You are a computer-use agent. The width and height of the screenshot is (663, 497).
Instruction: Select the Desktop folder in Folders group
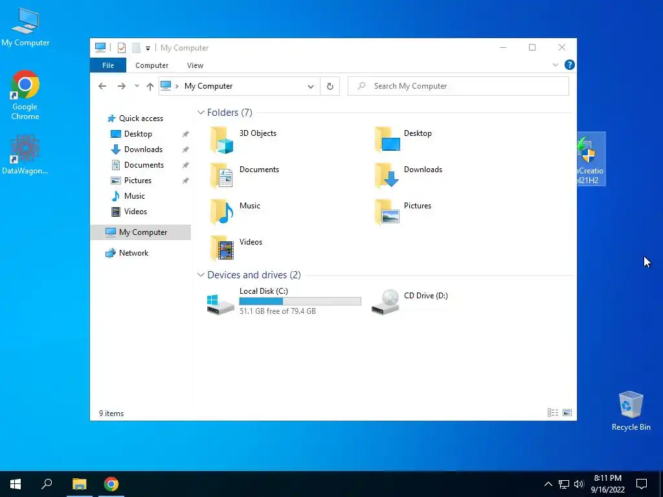coord(403,140)
